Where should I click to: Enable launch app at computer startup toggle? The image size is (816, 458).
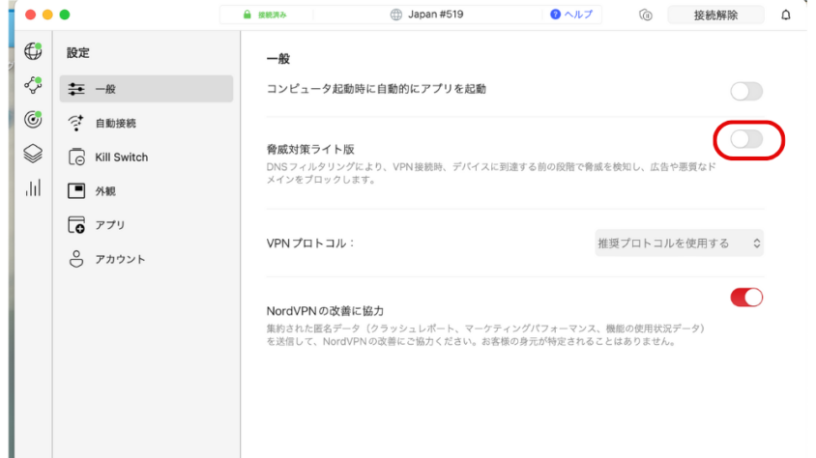[745, 91]
